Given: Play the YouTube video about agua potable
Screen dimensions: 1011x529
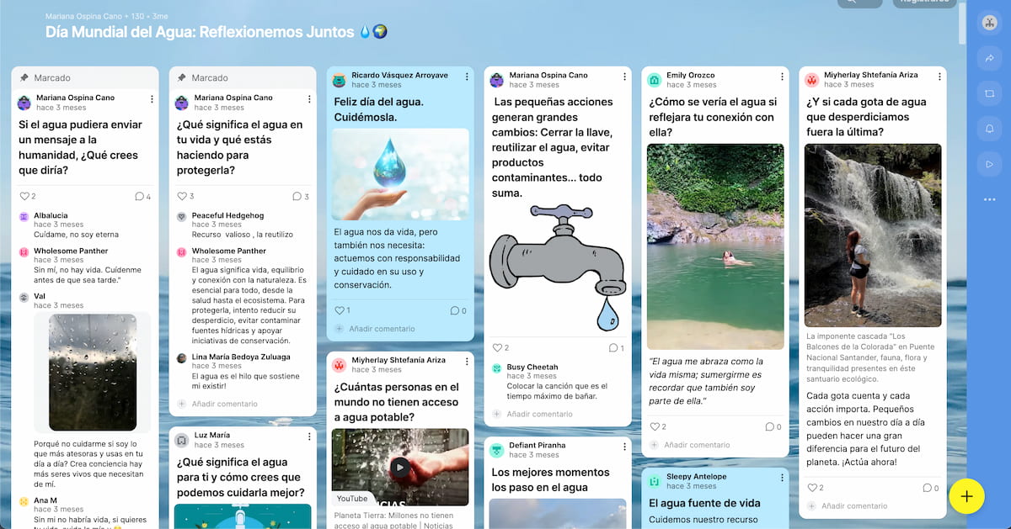Looking at the screenshot, I should [400, 467].
